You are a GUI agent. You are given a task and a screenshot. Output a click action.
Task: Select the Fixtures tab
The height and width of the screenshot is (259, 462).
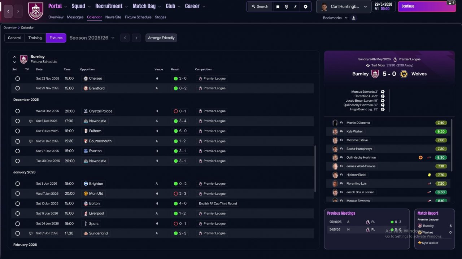click(56, 38)
